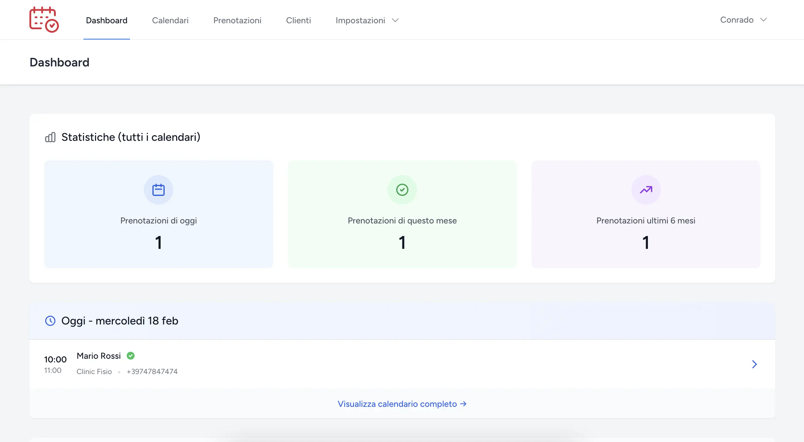Open the Clienti tab
The image size is (804, 442).
pos(298,20)
